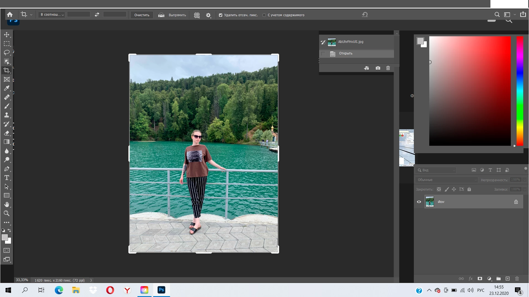
Task: Choose the Gradient tool
Action: (x=7, y=142)
